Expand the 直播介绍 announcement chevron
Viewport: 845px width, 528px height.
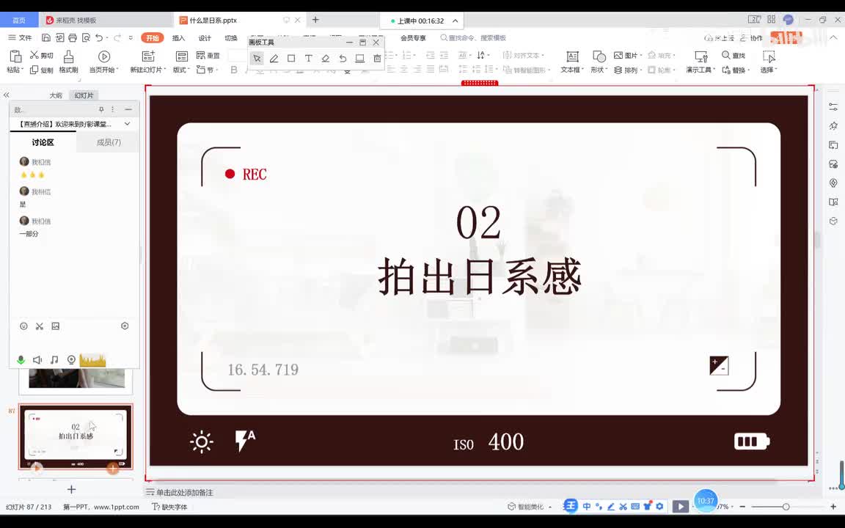click(127, 124)
